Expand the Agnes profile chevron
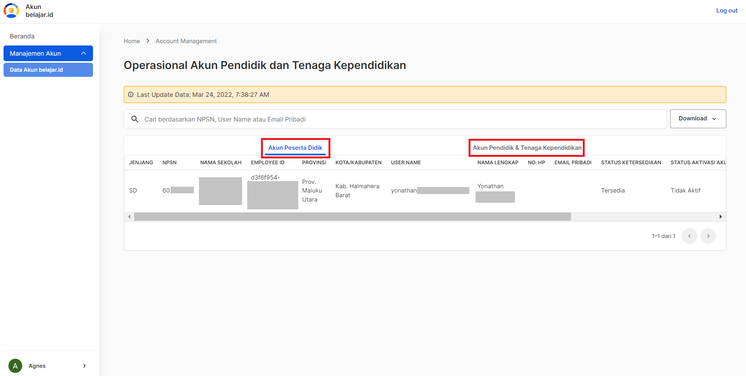746x376 pixels. tap(84, 366)
